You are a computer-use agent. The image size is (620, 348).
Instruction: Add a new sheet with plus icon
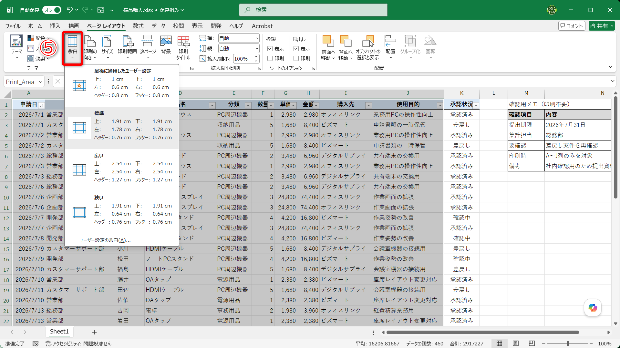(x=94, y=332)
